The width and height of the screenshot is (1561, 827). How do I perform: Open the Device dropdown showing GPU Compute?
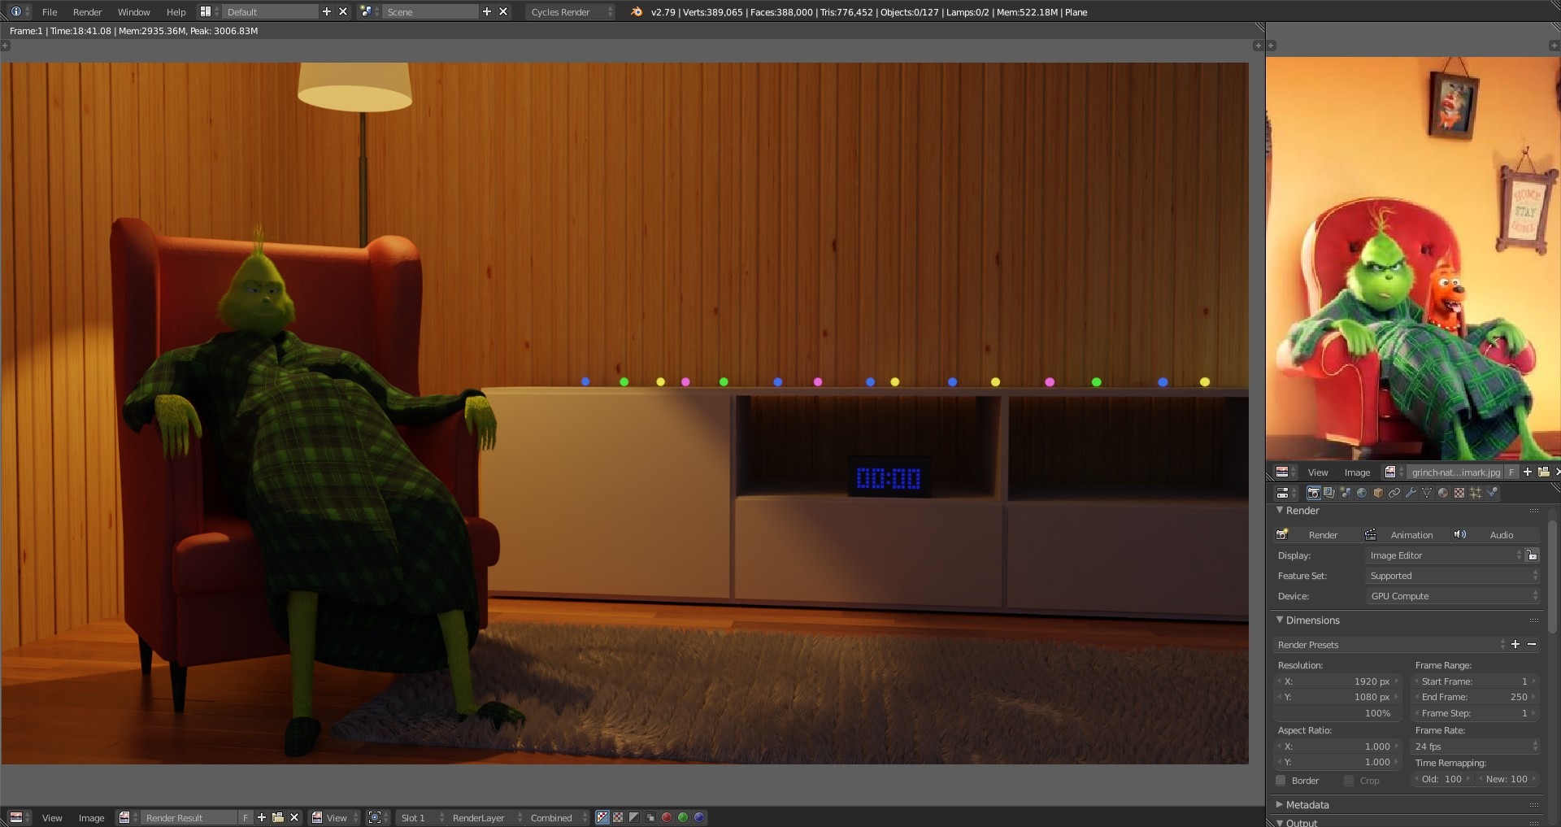coord(1453,596)
